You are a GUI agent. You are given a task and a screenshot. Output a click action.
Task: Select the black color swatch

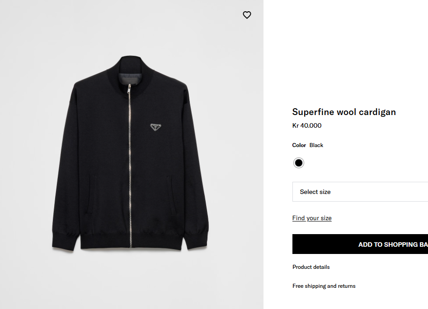pyautogui.click(x=298, y=163)
